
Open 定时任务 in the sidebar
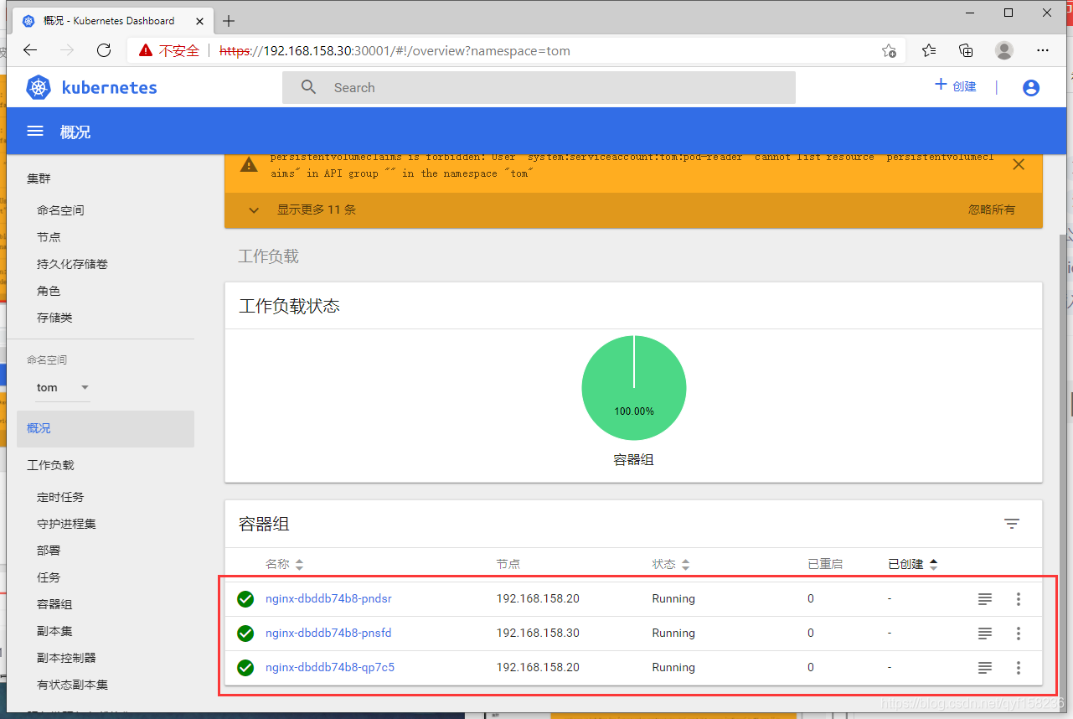click(x=60, y=497)
